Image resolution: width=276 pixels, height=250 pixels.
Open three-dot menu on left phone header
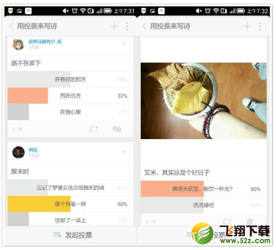pos(127,26)
